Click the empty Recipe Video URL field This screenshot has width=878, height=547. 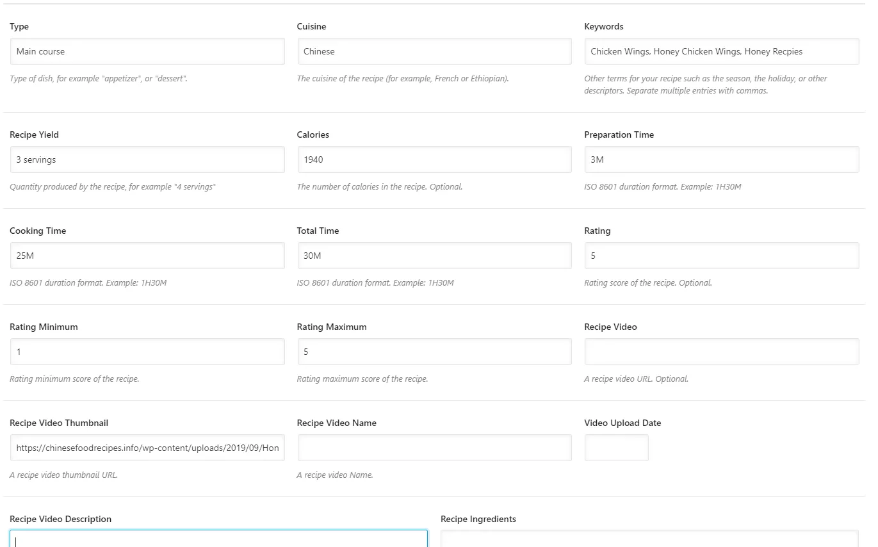click(722, 352)
